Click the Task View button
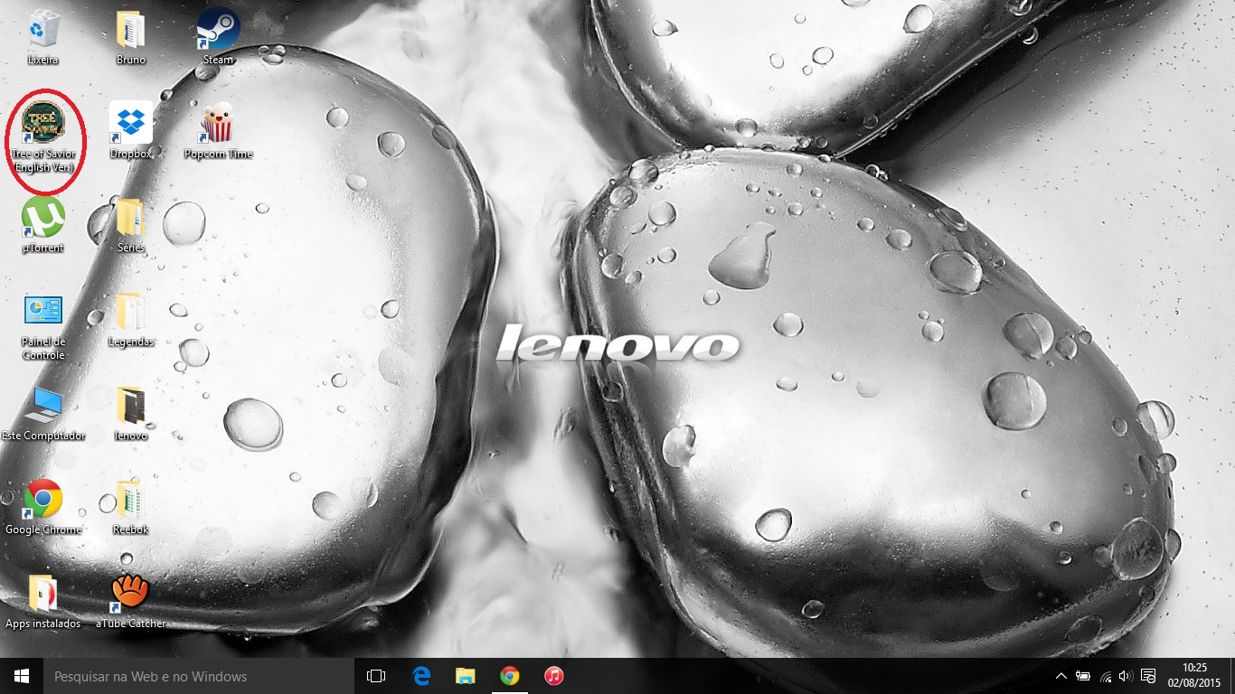Screen dimensions: 1235x694 376,676
